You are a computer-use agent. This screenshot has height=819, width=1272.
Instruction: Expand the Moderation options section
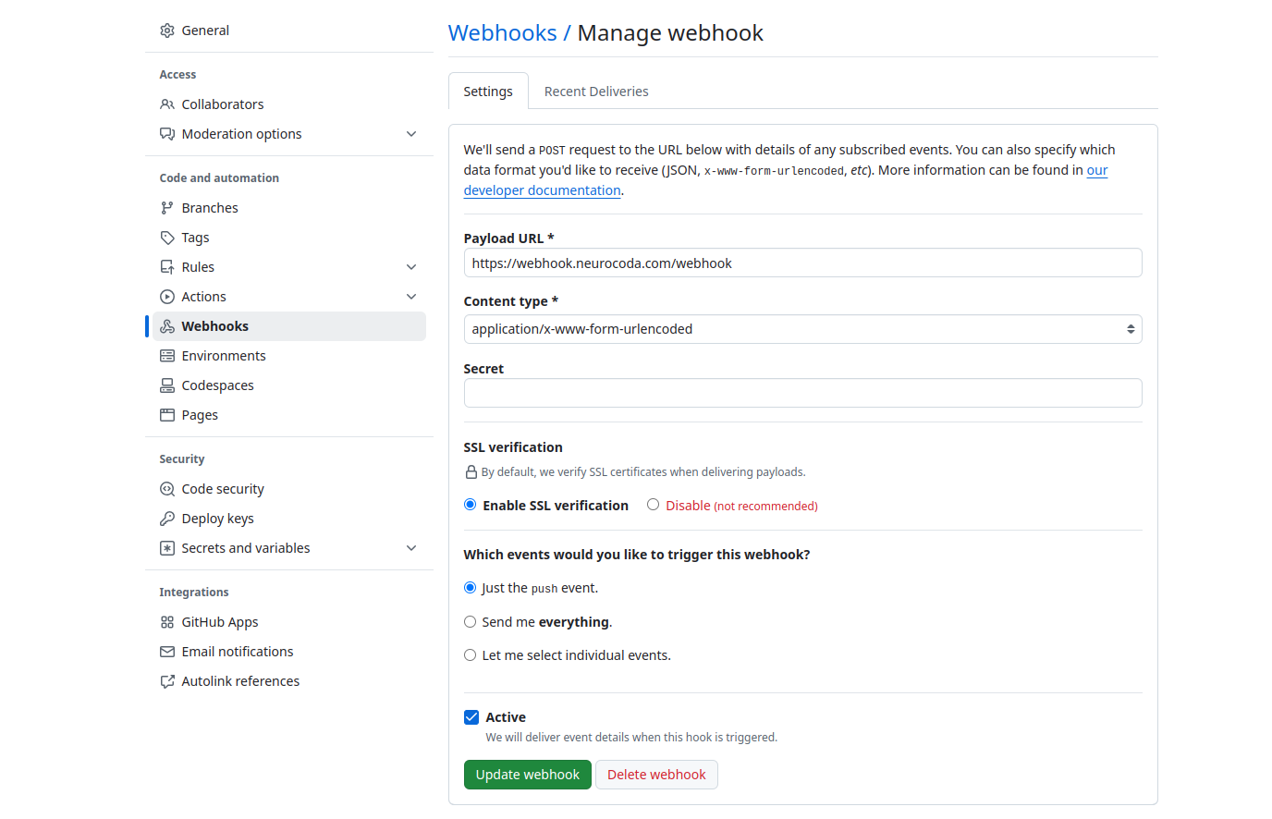click(411, 134)
